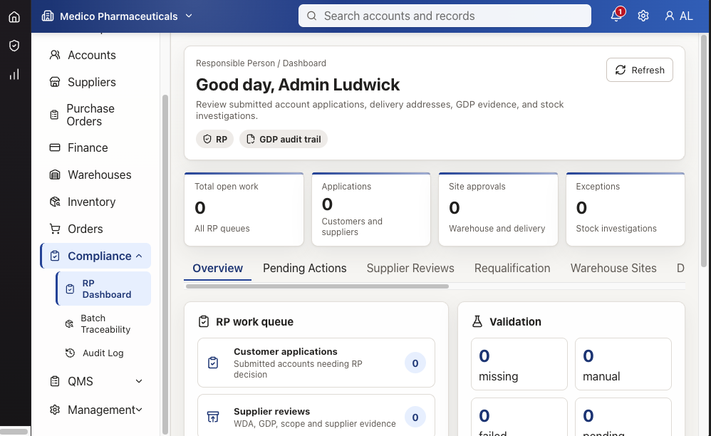Viewport: 711px width, 436px height.
Task: Open the Audit Log page
Action: pos(103,353)
